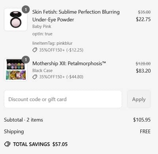
Task: Open the Under-Eye Powder product thumbnail
Action: (x=16, y=19)
